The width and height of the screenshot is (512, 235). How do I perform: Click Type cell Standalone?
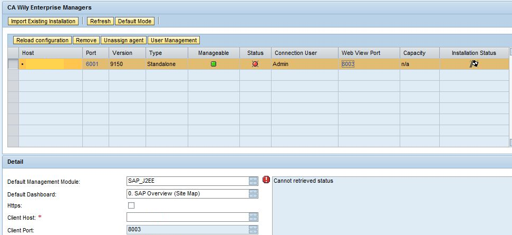click(167, 64)
